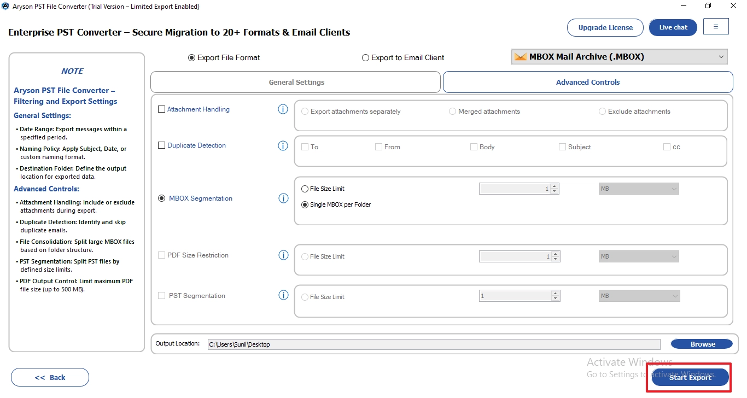Enable the Attachment Handling checkbox
The width and height of the screenshot is (747, 398).
pos(161,109)
